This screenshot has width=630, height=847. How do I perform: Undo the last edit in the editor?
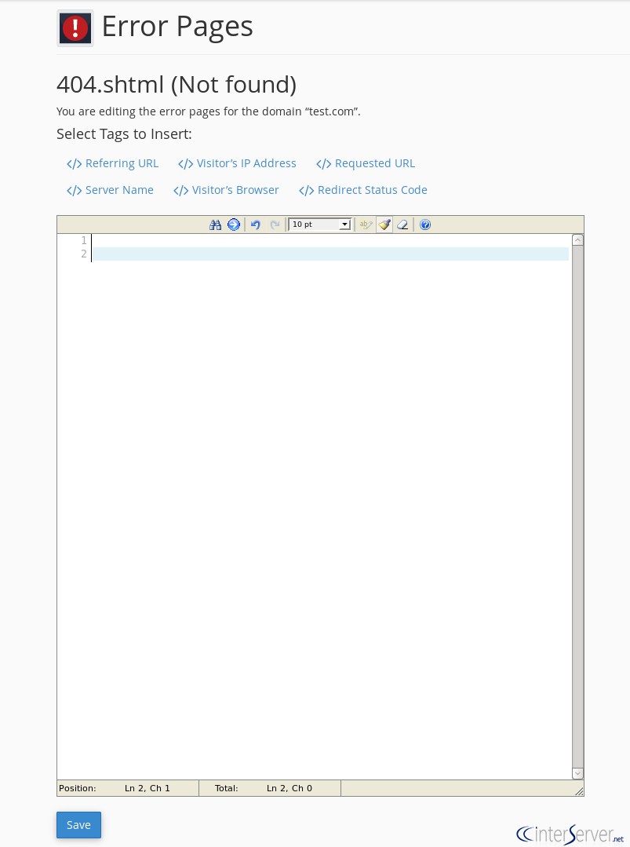(x=255, y=225)
